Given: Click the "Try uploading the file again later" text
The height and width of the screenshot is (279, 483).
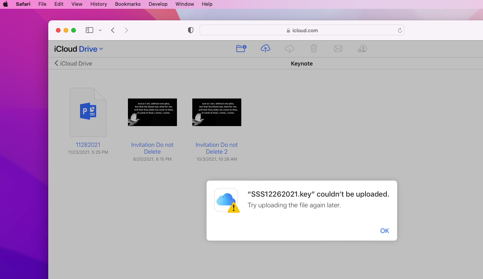Looking at the screenshot, I should tap(294, 205).
